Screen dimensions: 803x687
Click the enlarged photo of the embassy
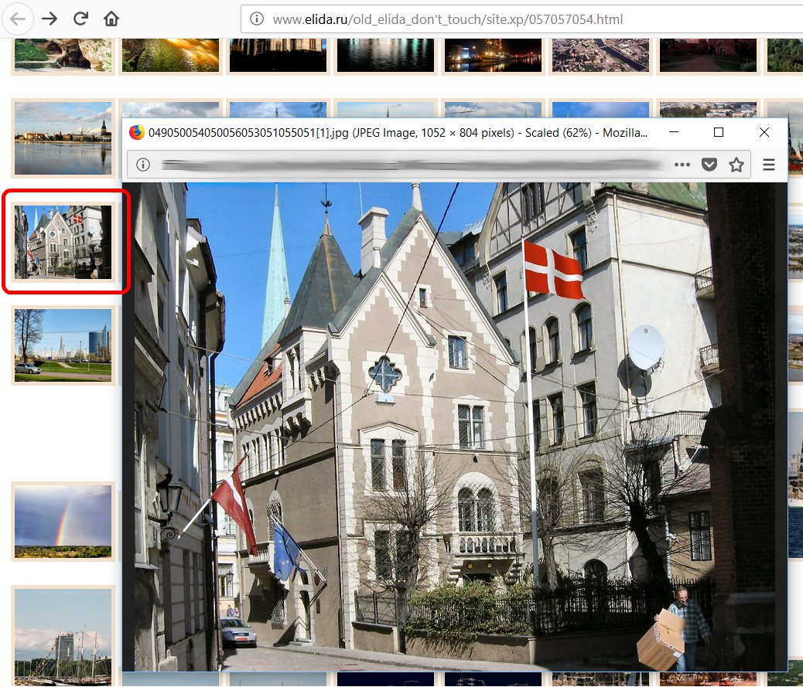click(455, 427)
